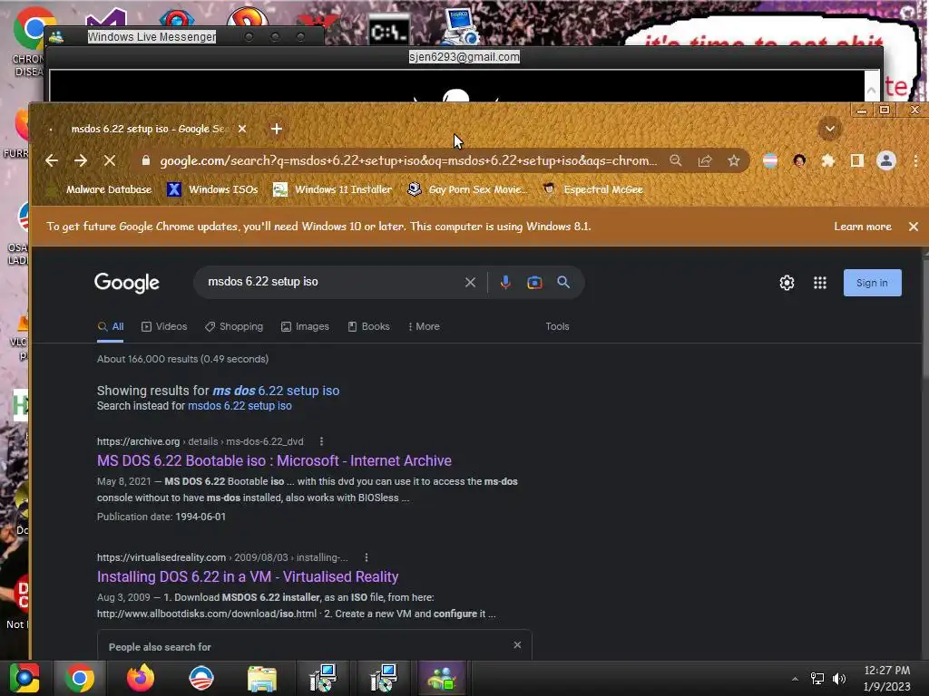Switch to the Books tab

(368, 326)
